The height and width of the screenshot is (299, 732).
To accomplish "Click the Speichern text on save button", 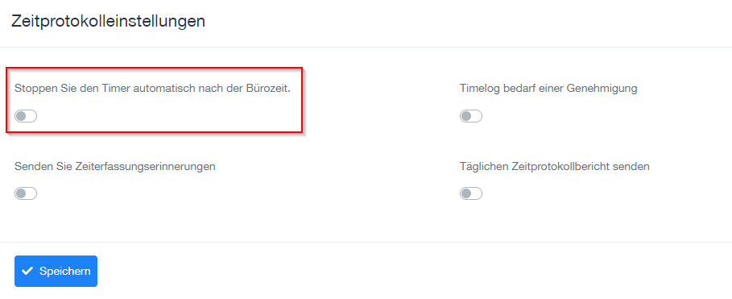I will tap(65, 271).
